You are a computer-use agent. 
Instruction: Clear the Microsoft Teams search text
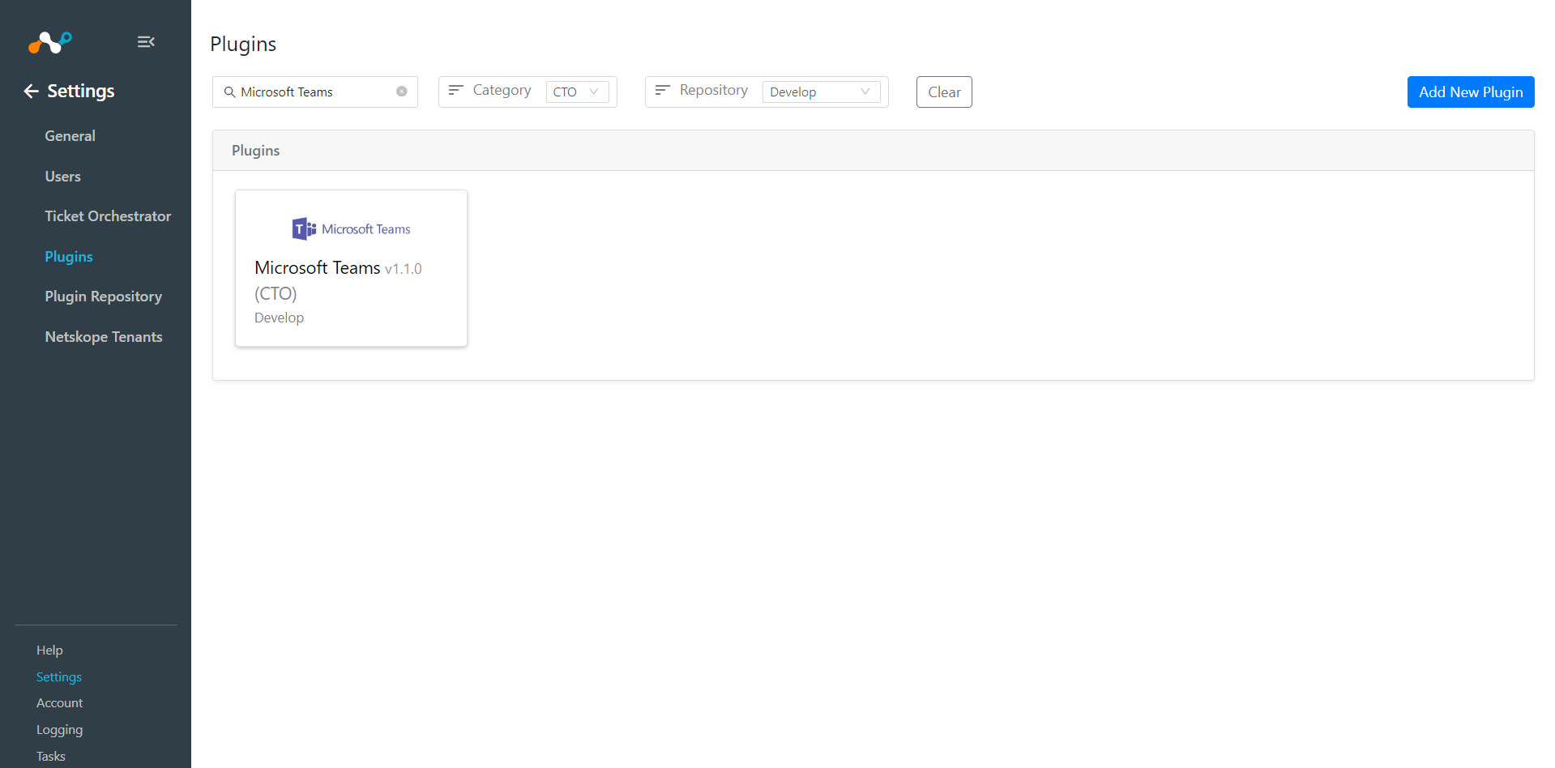point(401,92)
